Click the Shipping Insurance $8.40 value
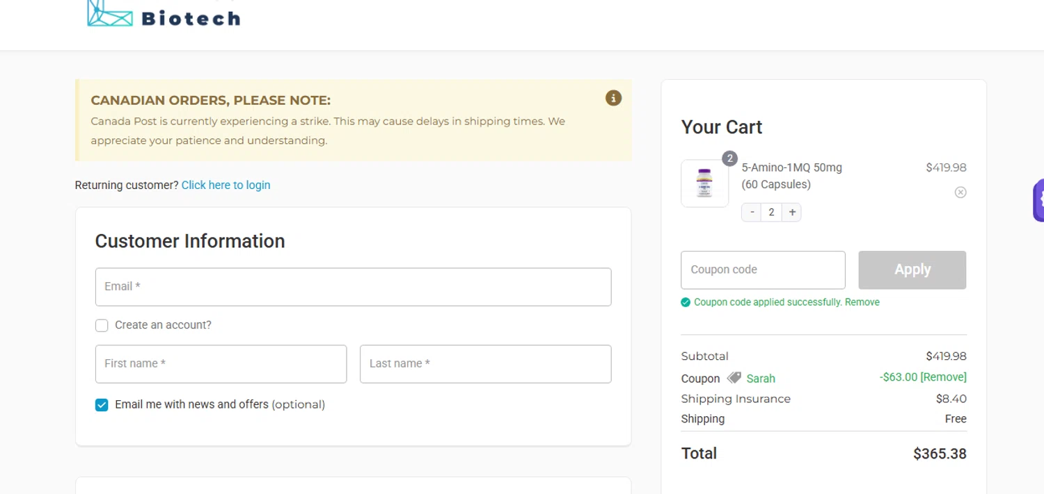Viewport: 1044px width, 494px height. coord(951,399)
